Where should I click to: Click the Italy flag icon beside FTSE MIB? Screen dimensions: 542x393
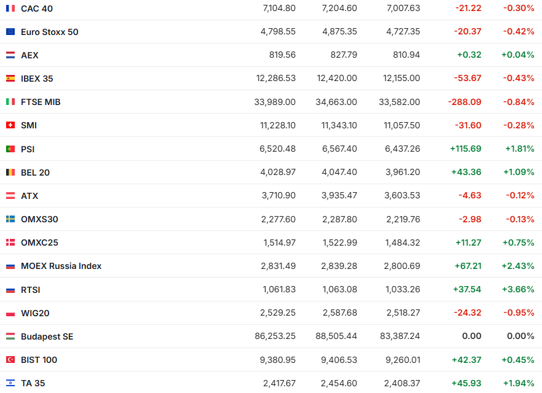10,102
